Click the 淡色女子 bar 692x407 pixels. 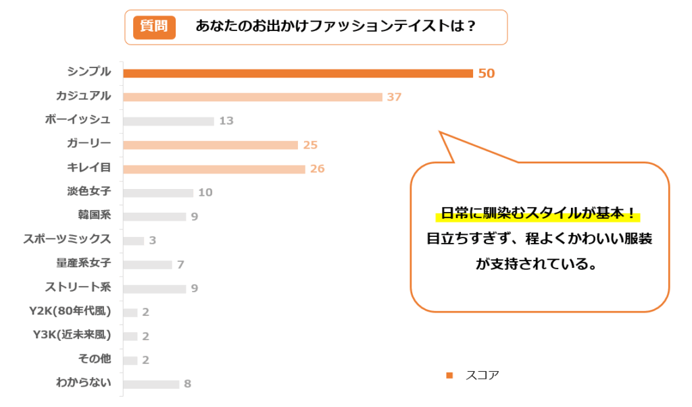(x=158, y=193)
